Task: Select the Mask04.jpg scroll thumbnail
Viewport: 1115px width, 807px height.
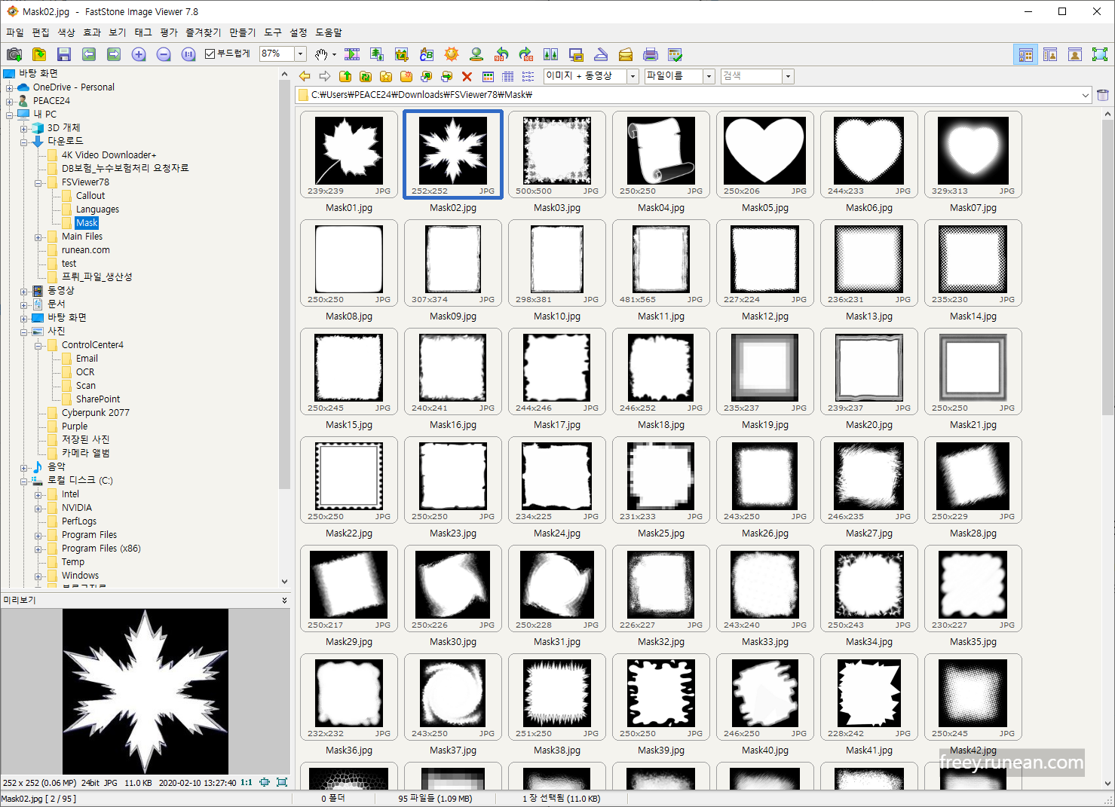Action: [661, 154]
